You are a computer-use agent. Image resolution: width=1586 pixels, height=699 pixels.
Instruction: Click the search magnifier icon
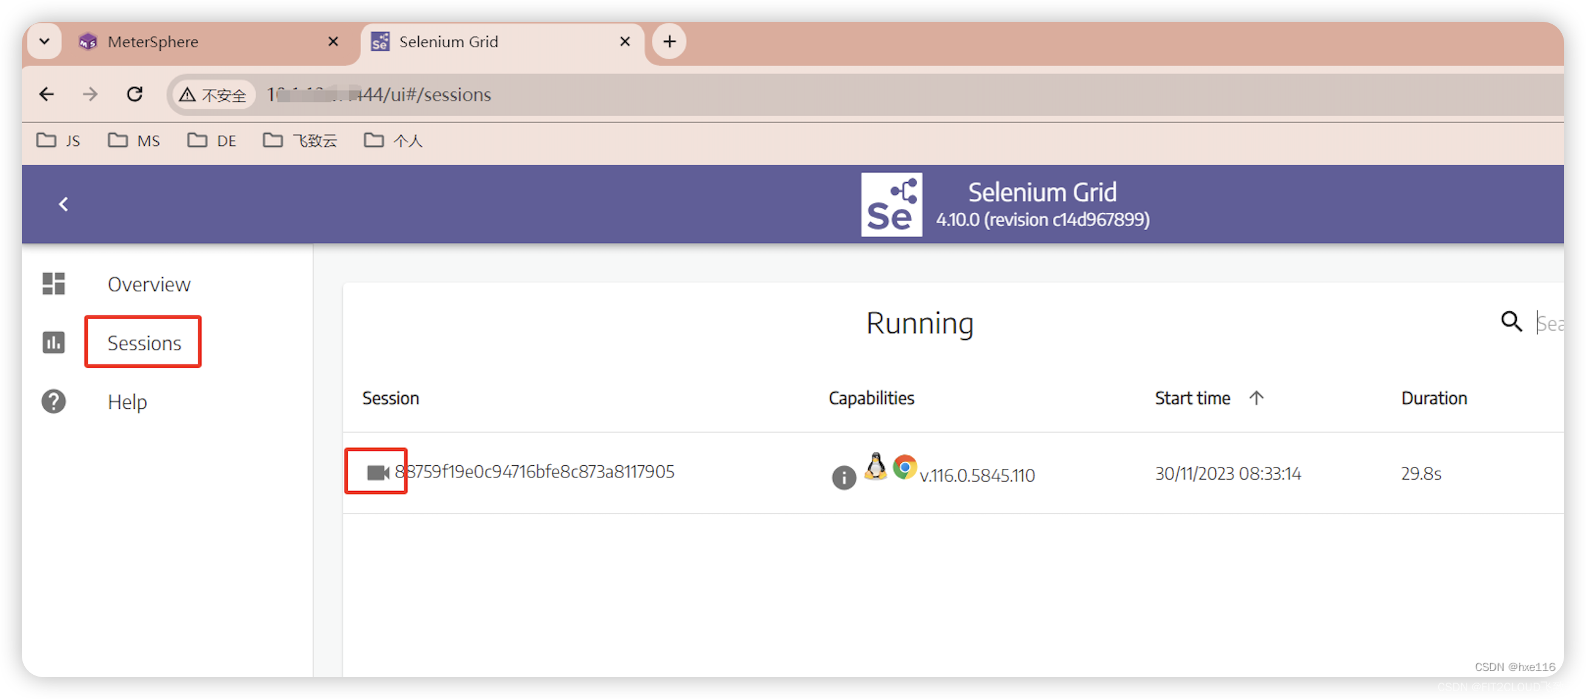tap(1510, 321)
